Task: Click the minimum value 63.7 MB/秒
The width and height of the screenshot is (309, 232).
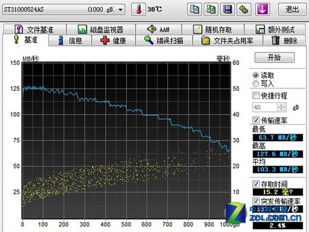Action: coord(278,137)
